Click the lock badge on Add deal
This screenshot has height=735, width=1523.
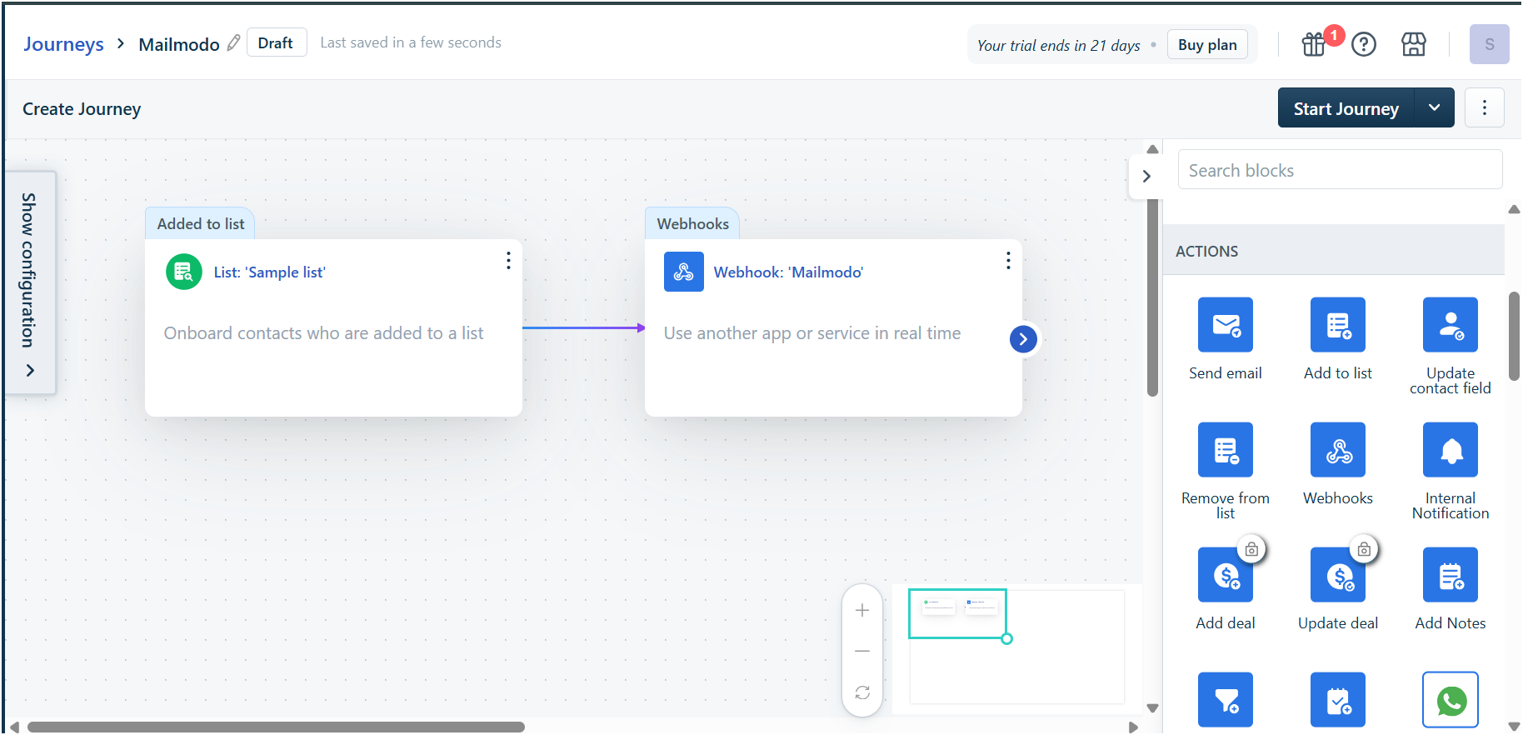coord(1251,549)
